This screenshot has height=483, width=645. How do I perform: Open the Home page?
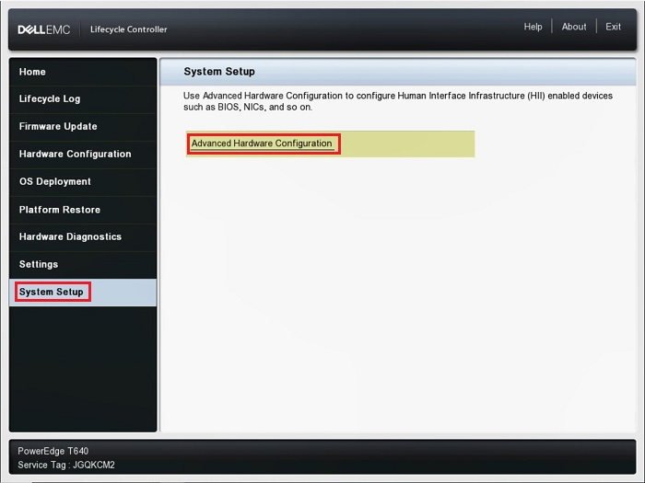click(83, 72)
